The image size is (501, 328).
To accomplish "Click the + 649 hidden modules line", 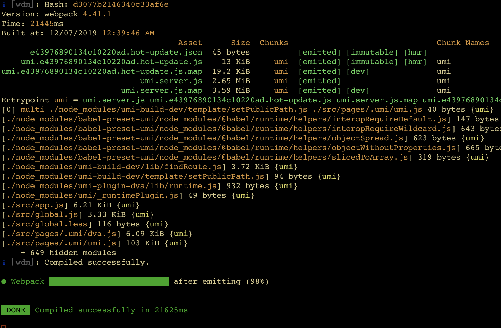I will (x=68, y=253).
